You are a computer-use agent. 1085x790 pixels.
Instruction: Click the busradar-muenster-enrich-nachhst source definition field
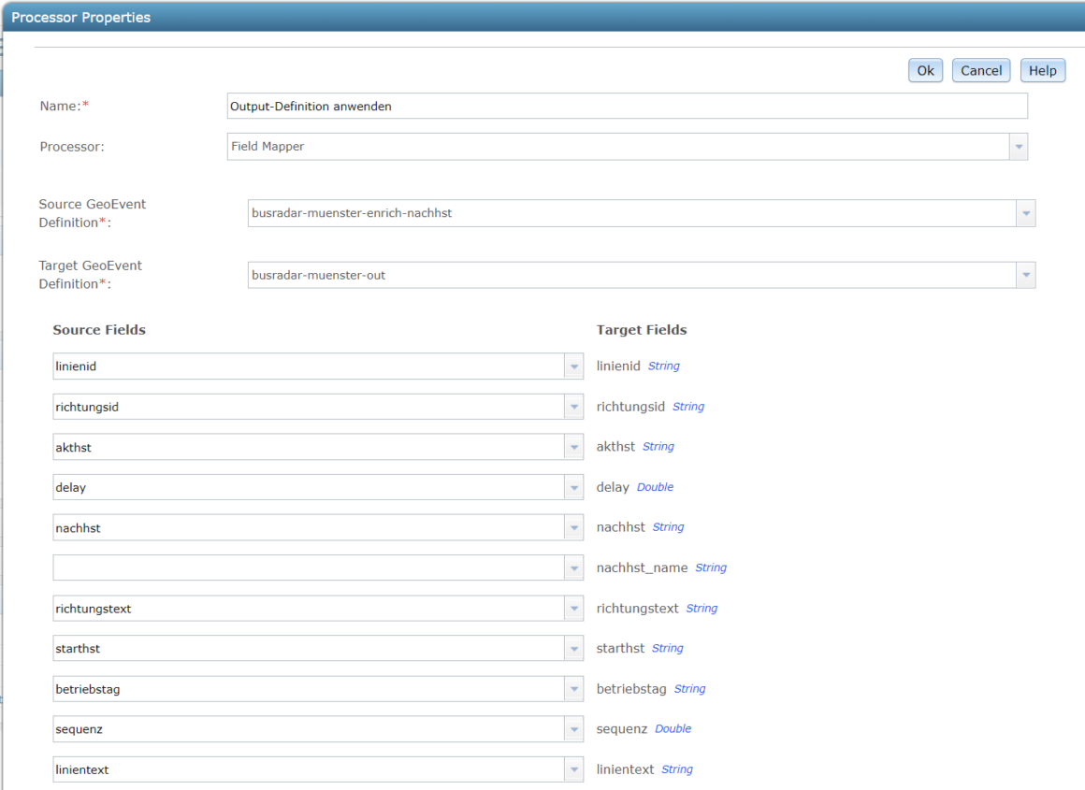pos(631,213)
